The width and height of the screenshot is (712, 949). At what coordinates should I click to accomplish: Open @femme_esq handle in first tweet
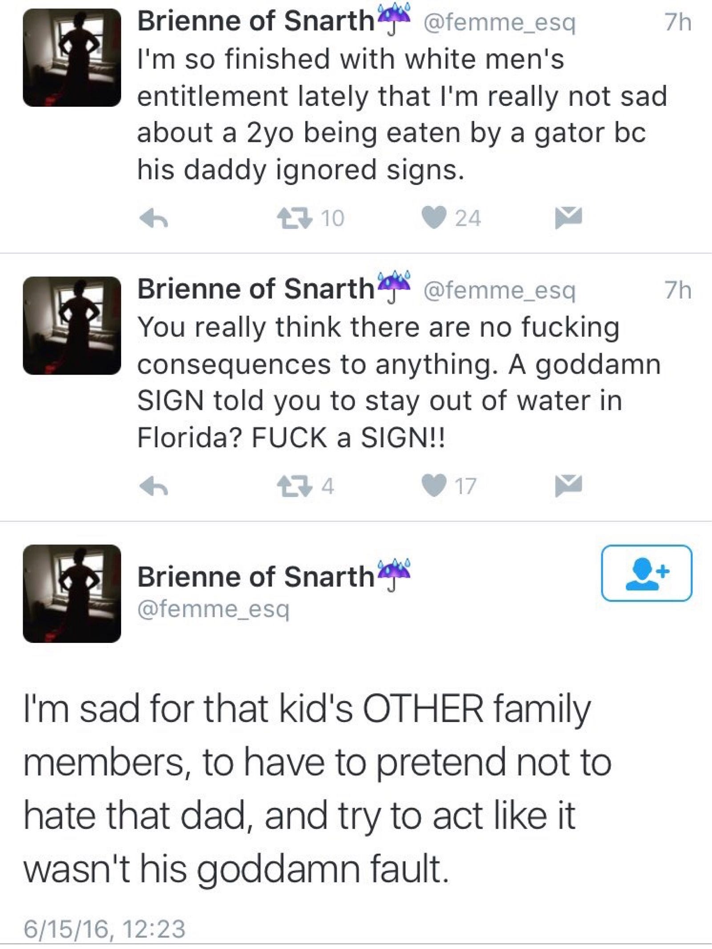click(499, 22)
